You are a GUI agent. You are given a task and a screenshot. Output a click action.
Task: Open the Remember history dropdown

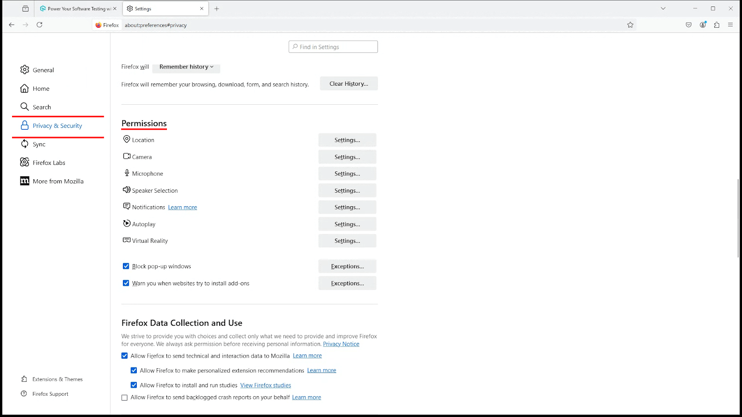click(186, 67)
